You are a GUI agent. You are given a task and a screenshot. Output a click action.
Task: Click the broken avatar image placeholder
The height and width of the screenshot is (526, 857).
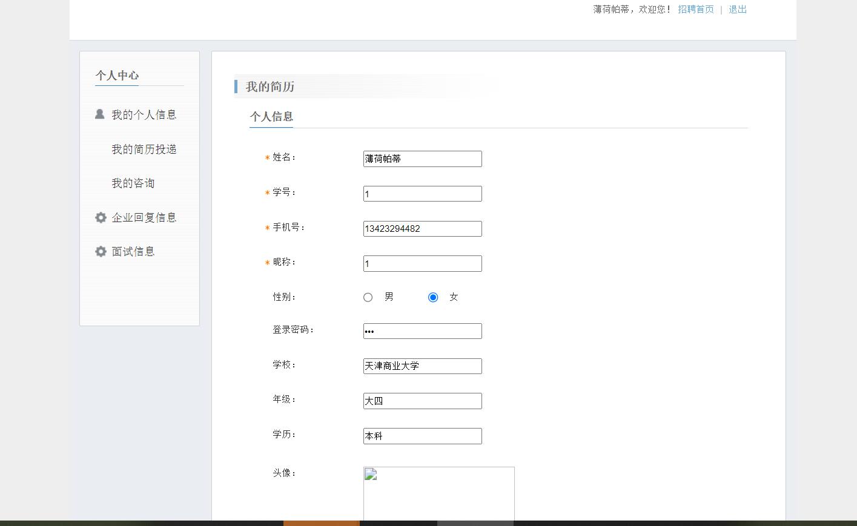click(x=439, y=493)
